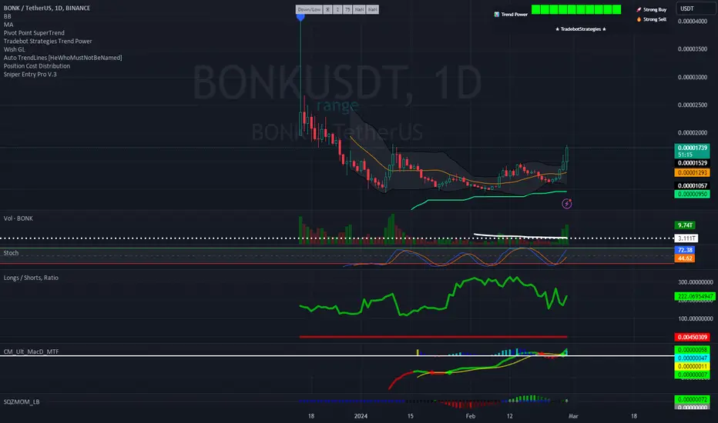Open the USDT currency selector
The height and width of the screenshot is (423, 718).
click(695, 8)
